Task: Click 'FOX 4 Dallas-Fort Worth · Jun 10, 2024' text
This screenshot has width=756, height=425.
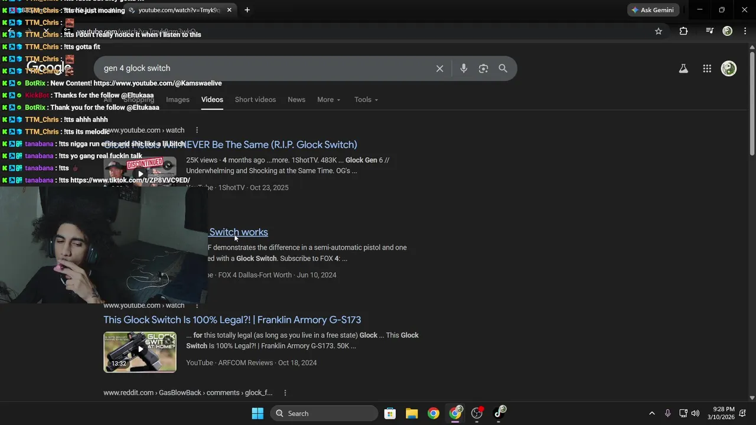Action: (x=277, y=275)
